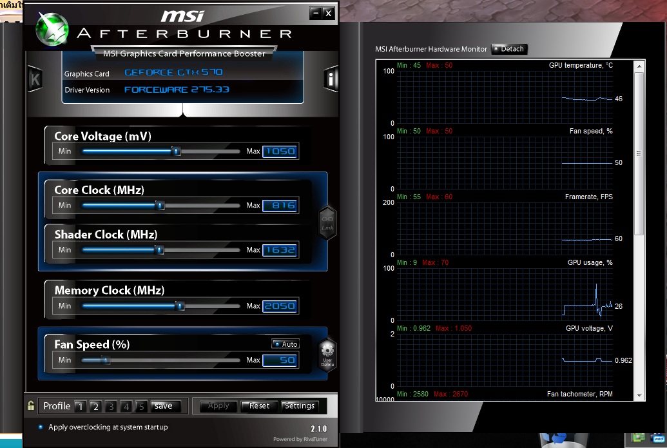667x448 pixels.
Task: Click the Fan Speed slider handle
Action: coord(106,360)
